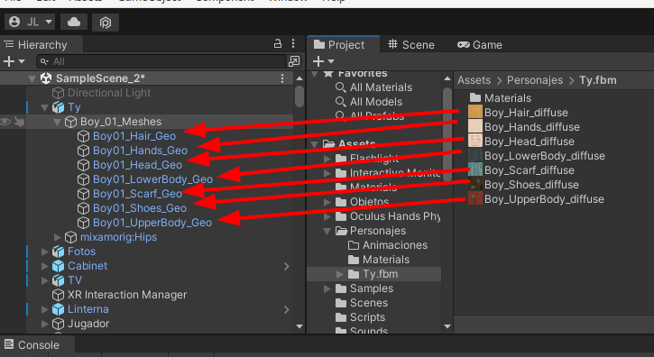
Task: Select All Materials in Favorites
Action: pyautogui.click(x=381, y=87)
